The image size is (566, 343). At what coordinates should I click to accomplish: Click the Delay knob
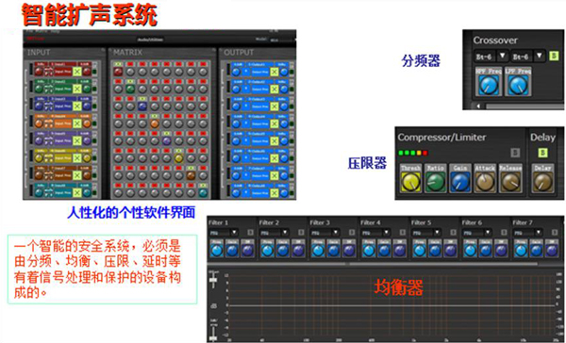point(542,182)
